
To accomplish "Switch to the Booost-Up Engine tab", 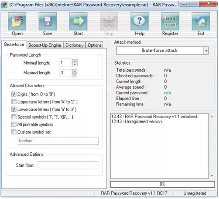I will point(45,45).
